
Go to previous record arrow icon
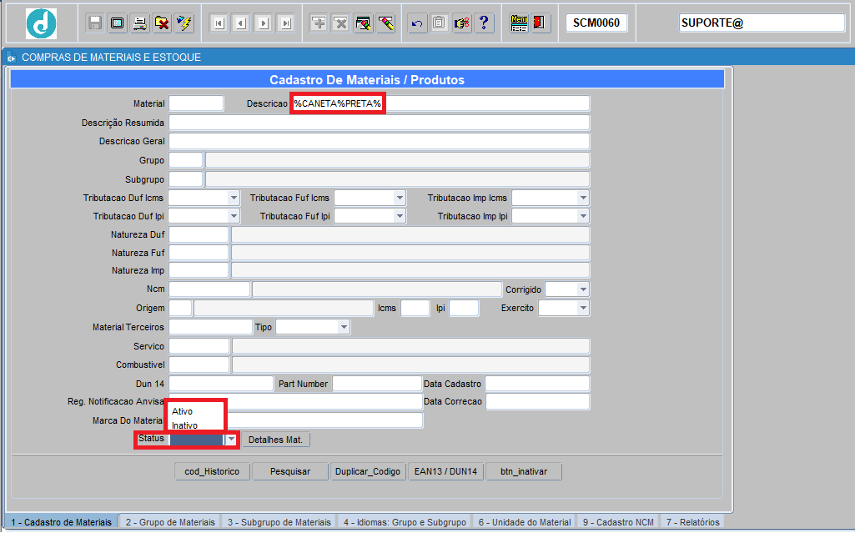[x=241, y=23]
